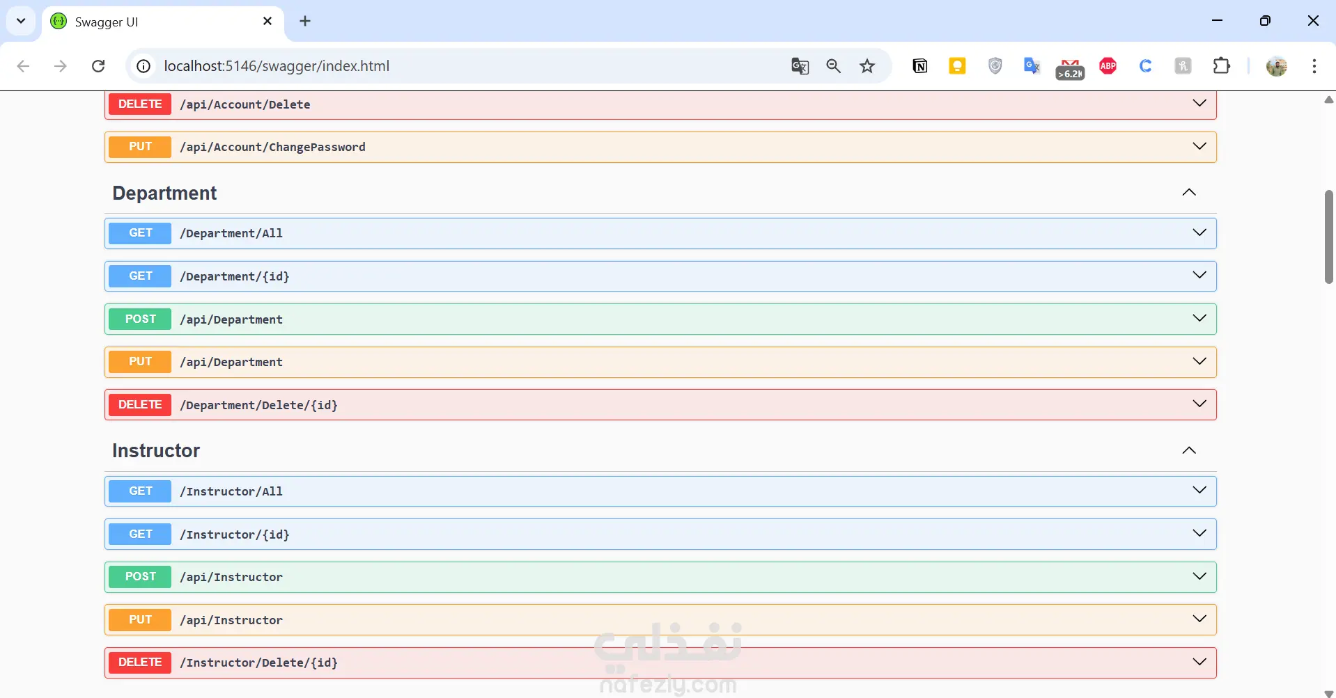1336x698 pixels.
Task: Click the GET badge for /Department/{id}
Action: tap(140, 276)
